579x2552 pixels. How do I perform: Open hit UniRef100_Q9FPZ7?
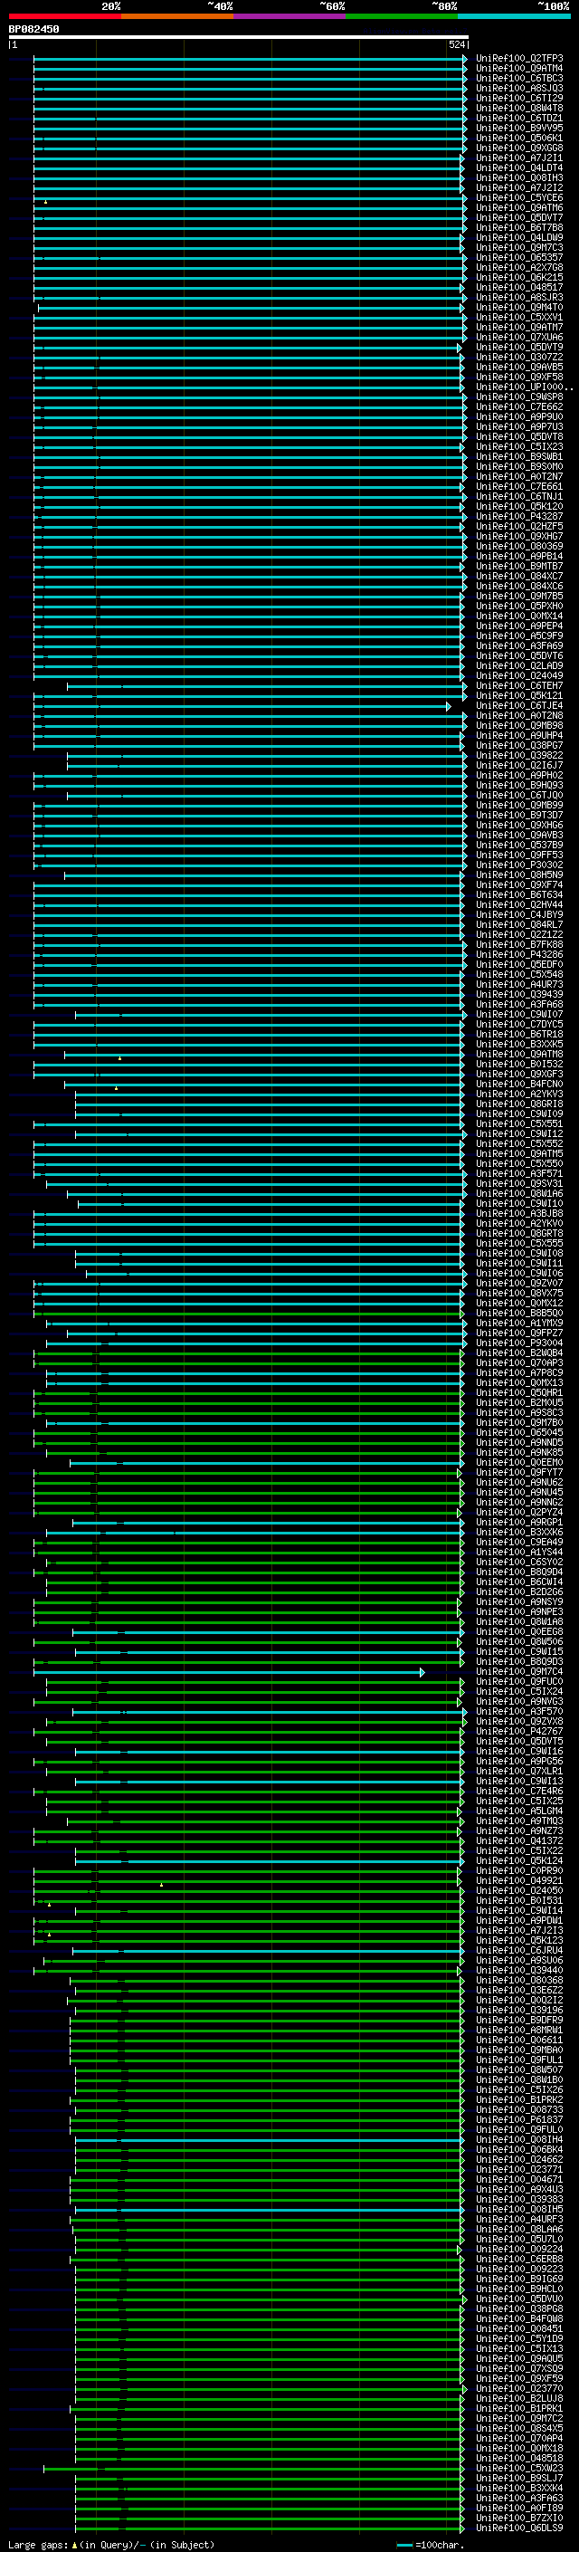pos(519,1333)
